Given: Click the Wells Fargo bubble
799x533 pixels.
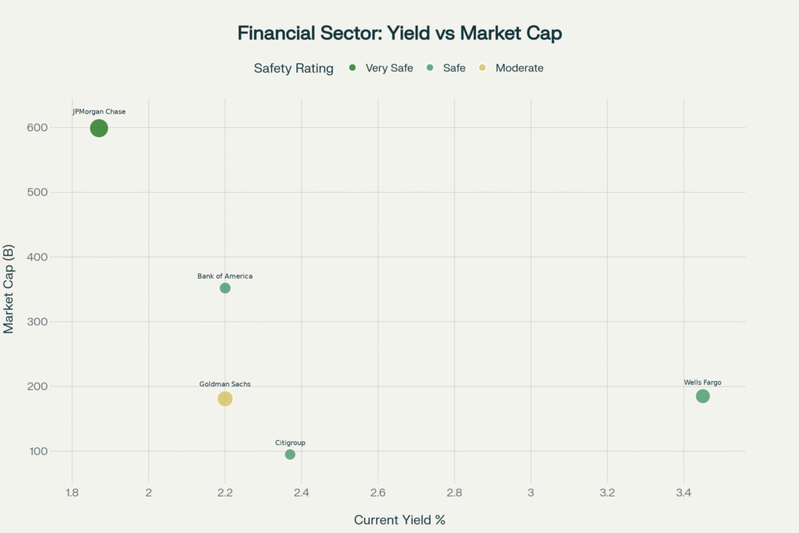Looking at the screenshot, I should (703, 396).
